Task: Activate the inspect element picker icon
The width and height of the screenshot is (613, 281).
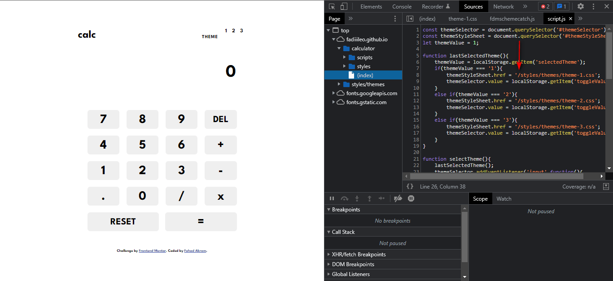Action: click(332, 6)
